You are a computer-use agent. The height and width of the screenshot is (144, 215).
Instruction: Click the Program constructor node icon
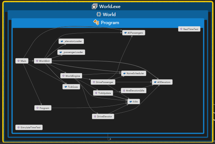tap(38, 108)
